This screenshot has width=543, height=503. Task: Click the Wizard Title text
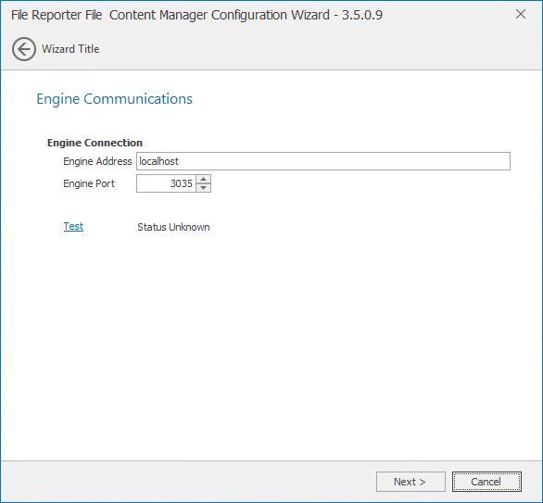[x=70, y=49]
